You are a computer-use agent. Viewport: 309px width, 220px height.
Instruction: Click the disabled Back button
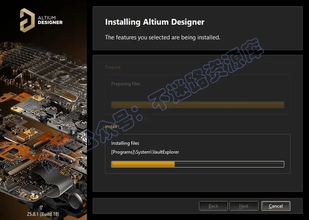[x=213, y=206]
